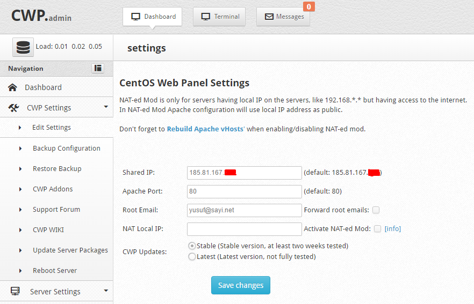Image resolution: width=474 pixels, height=304 pixels.
Task: Click the Save changes button
Action: pos(241,285)
